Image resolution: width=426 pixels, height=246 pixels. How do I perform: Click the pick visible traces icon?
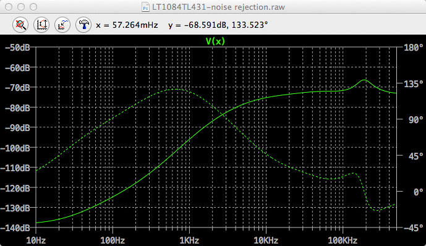click(62, 25)
